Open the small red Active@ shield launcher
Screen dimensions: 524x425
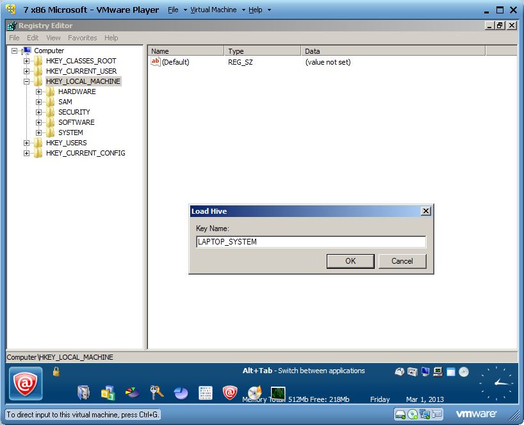pyautogui.click(x=229, y=392)
